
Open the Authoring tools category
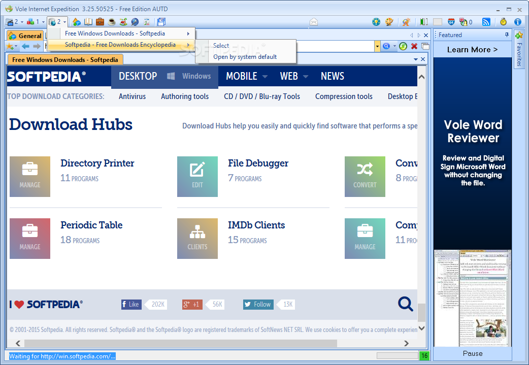(x=185, y=96)
